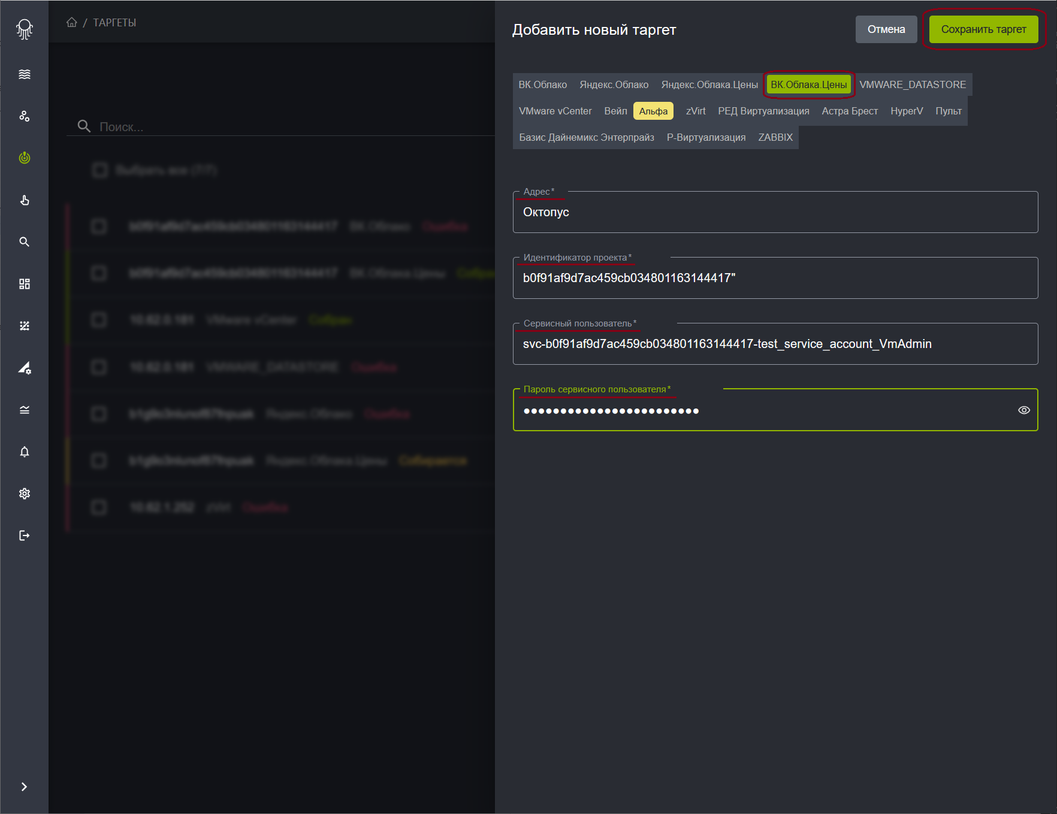Choose the zVirt target type

[696, 111]
